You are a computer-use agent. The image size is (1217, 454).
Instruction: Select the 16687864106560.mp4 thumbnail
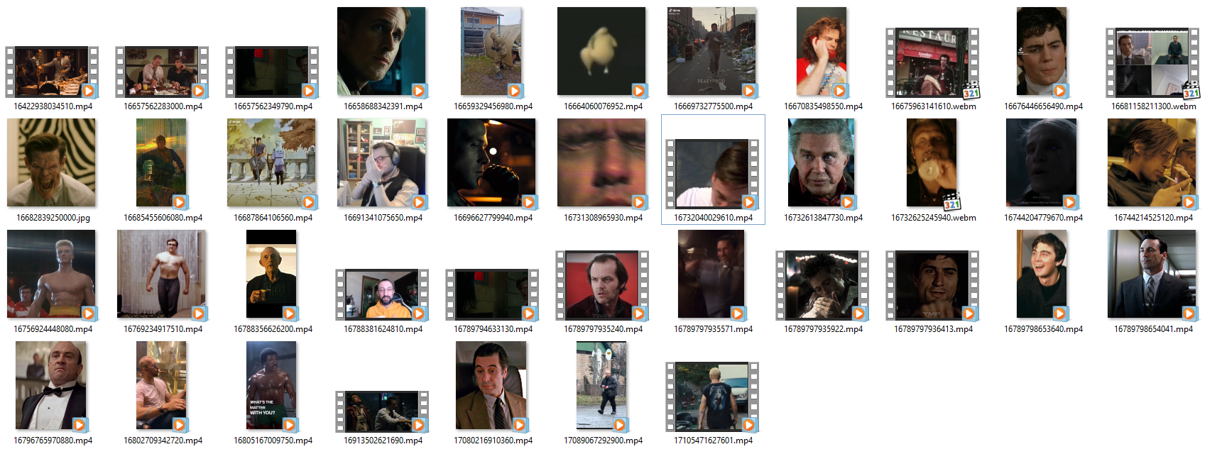(x=271, y=162)
